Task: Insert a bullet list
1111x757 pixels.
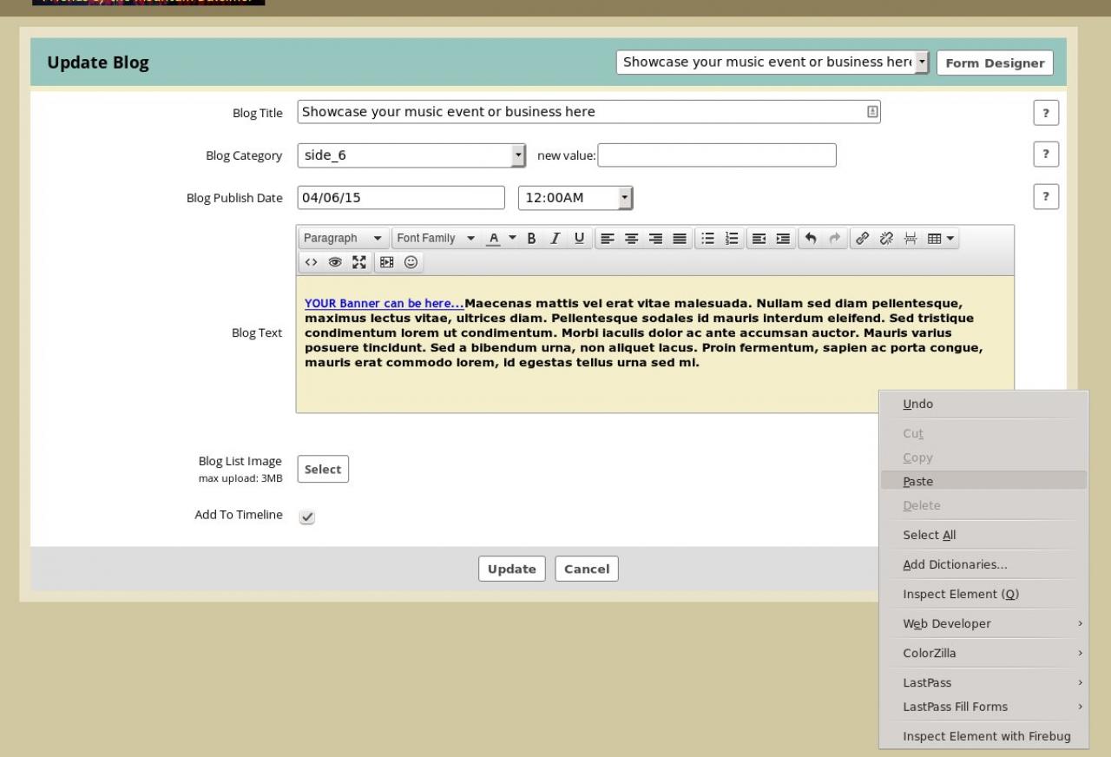Action: 707,239
